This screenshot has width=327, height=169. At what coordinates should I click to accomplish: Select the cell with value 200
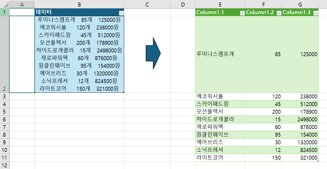pos(263,112)
